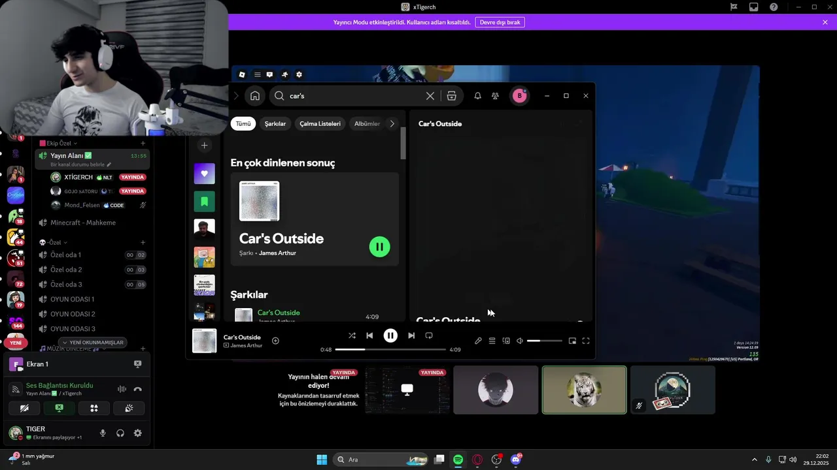Viewport: 837px width, 470px height.
Task: Open lyrics microphone icon in player
Action: click(x=478, y=341)
